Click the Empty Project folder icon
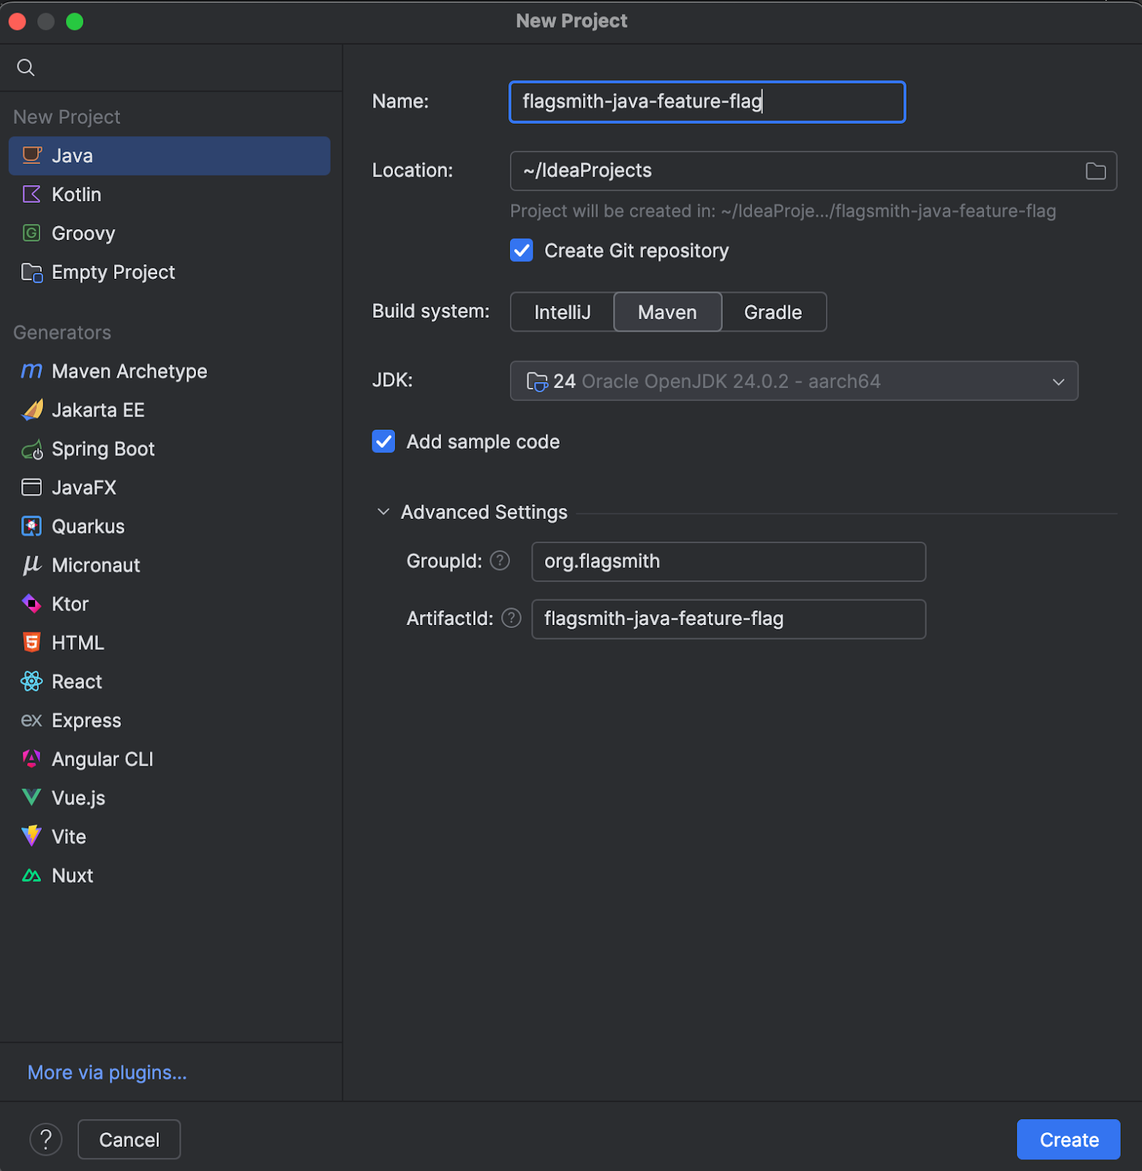The image size is (1142, 1171). pos(31,272)
